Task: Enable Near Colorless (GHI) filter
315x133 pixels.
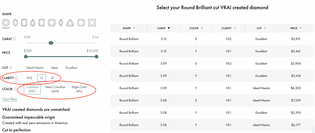Action: 55,89
